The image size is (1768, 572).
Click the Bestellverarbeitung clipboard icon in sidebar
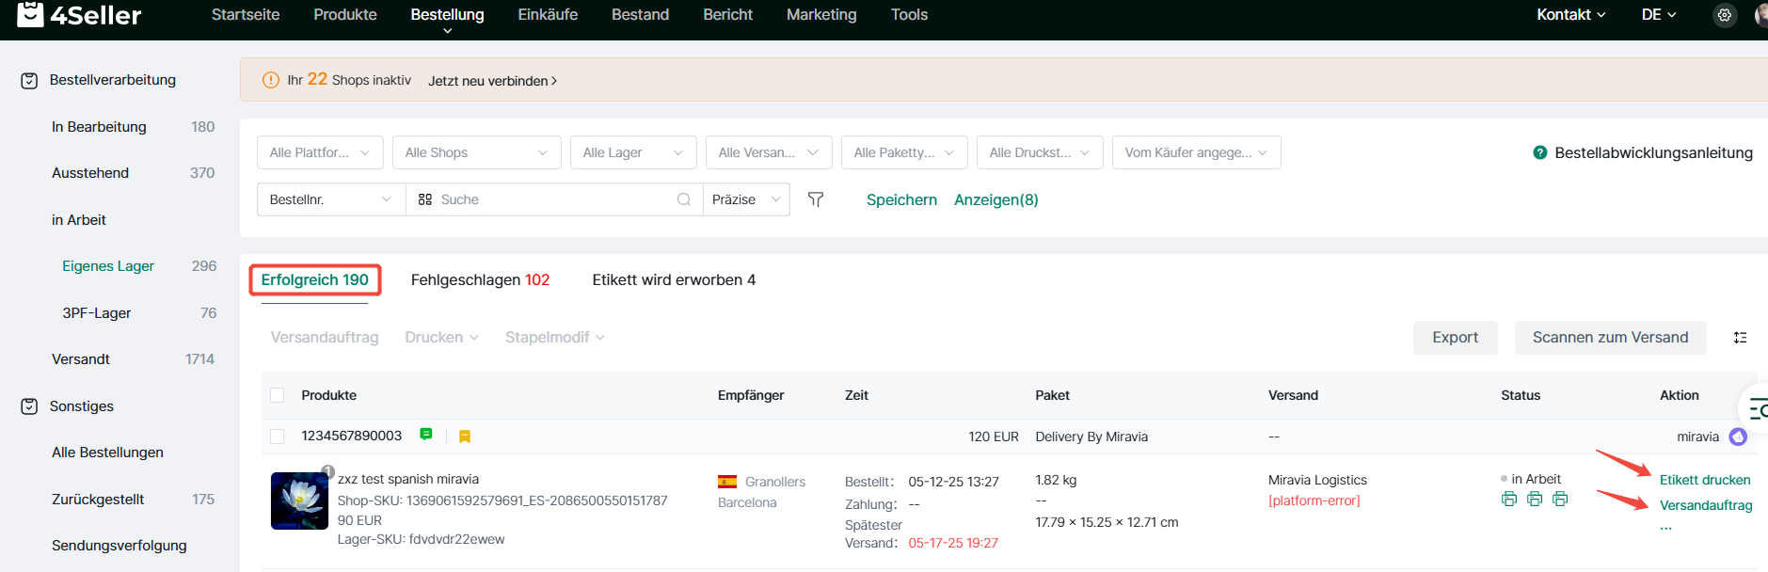click(29, 81)
